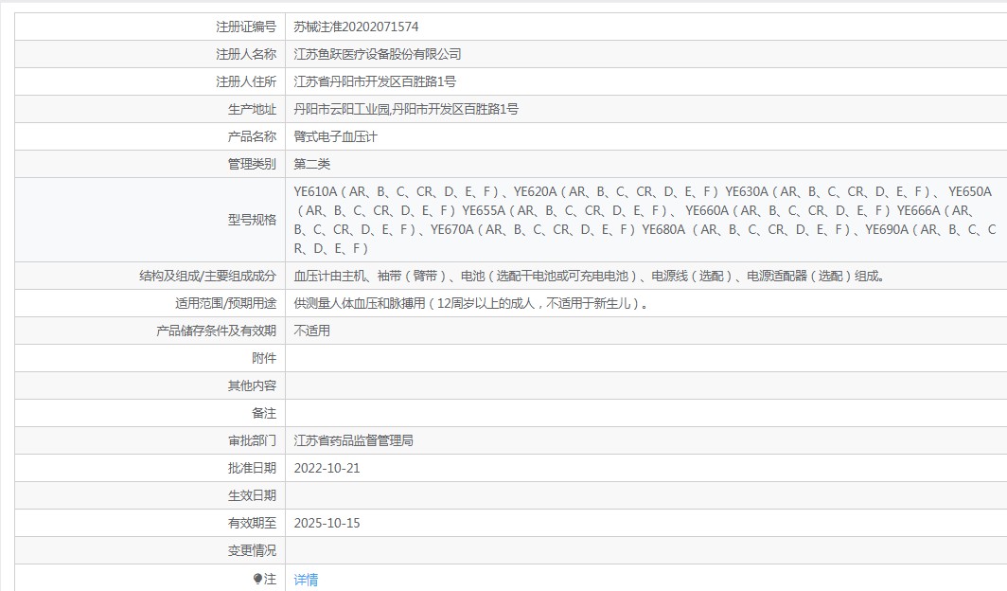Image resolution: width=1007 pixels, height=591 pixels.
Task: Click registrant name 江苏鱼跃医疗设备股份有限公司
Action: pos(377,55)
